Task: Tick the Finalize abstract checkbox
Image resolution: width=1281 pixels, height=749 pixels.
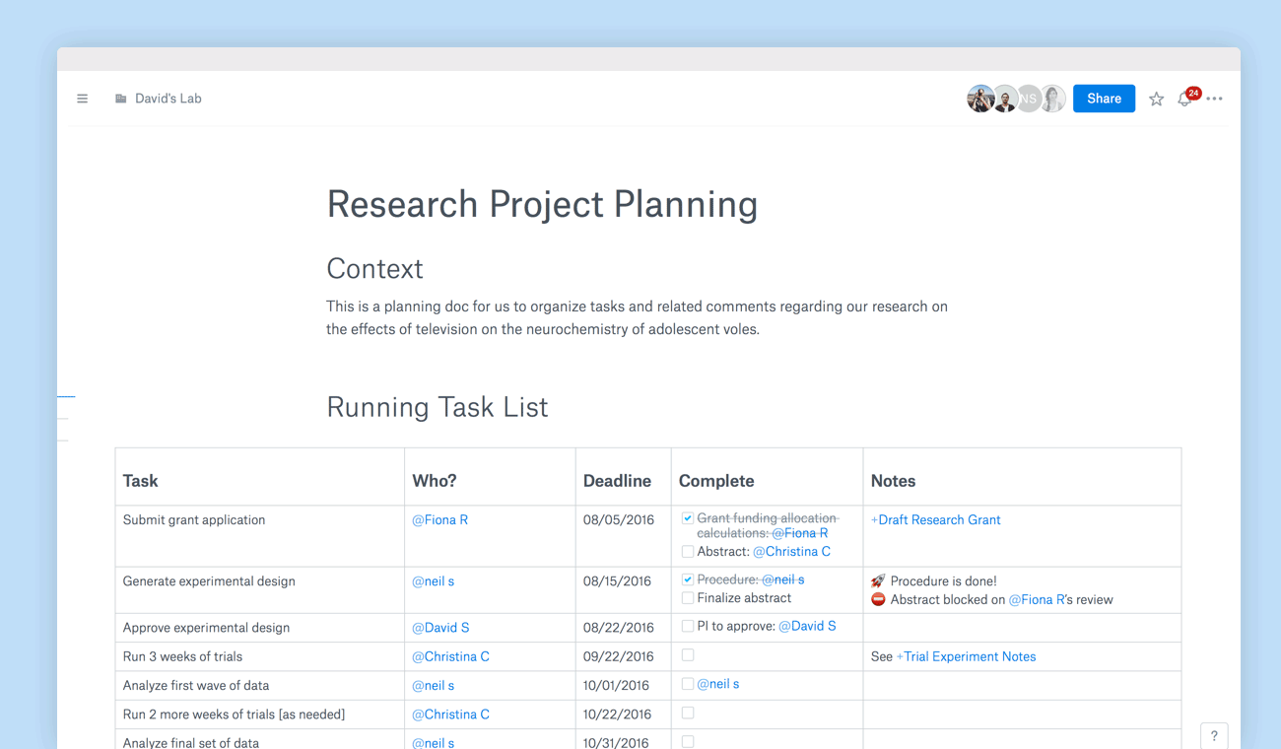Action: click(688, 598)
